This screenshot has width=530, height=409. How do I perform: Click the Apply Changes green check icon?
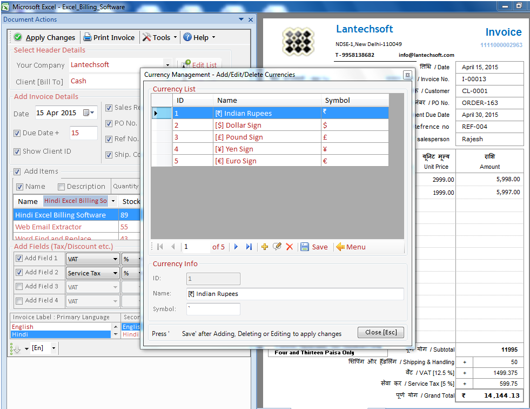[18, 37]
